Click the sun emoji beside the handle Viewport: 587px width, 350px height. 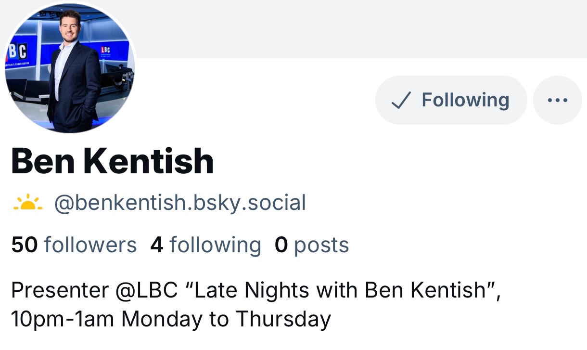pos(27,203)
